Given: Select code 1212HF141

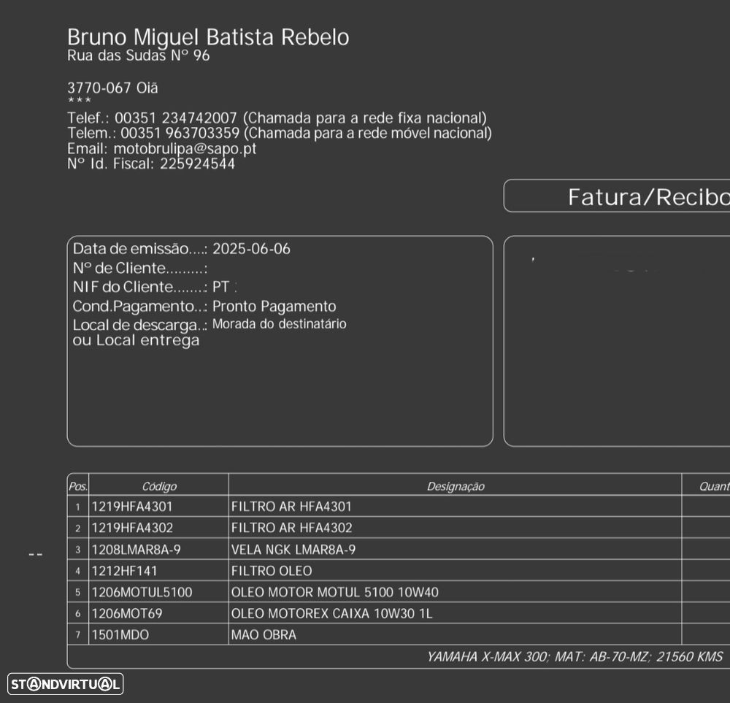Looking at the screenshot, I should tap(124, 571).
